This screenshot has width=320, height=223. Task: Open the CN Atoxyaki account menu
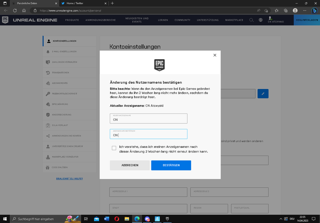(276, 20)
